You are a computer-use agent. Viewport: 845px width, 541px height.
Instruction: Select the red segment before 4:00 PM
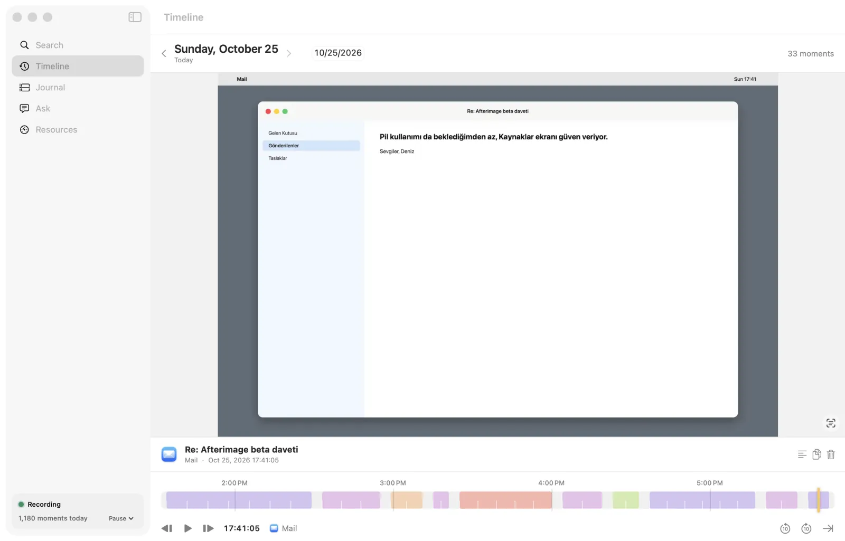[x=505, y=500]
